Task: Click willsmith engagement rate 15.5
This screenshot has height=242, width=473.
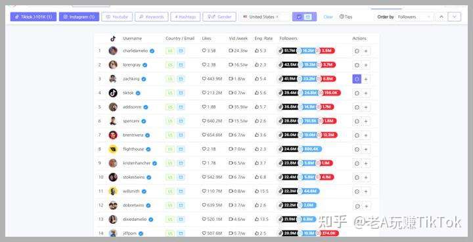Action: click(x=261, y=191)
